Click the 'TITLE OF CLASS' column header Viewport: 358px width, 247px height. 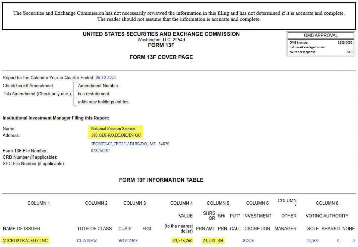click(x=95, y=229)
